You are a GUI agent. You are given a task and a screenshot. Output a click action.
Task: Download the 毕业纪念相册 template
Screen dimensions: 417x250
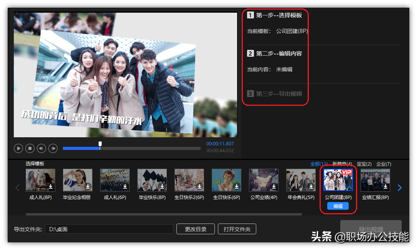[x=88, y=187]
